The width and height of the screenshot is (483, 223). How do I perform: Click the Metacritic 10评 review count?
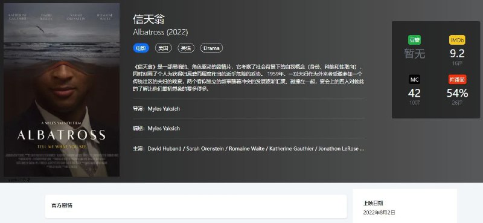(414, 103)
